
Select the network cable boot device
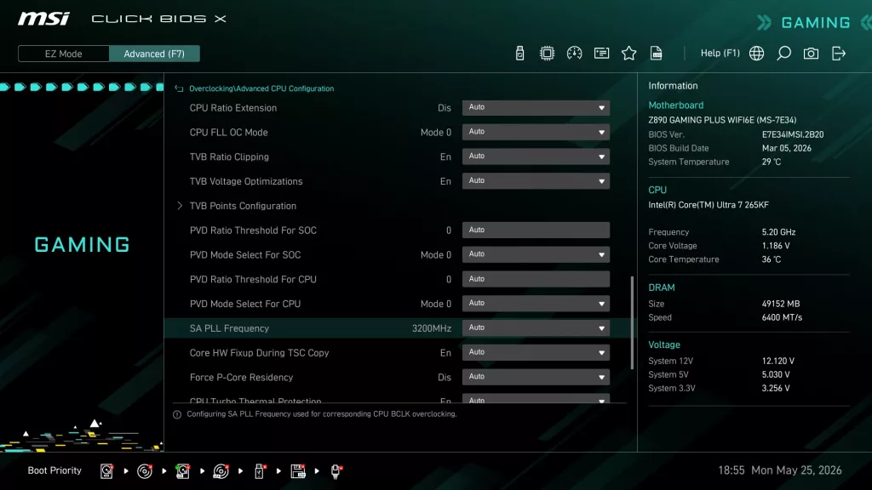(x=336, y=471)
